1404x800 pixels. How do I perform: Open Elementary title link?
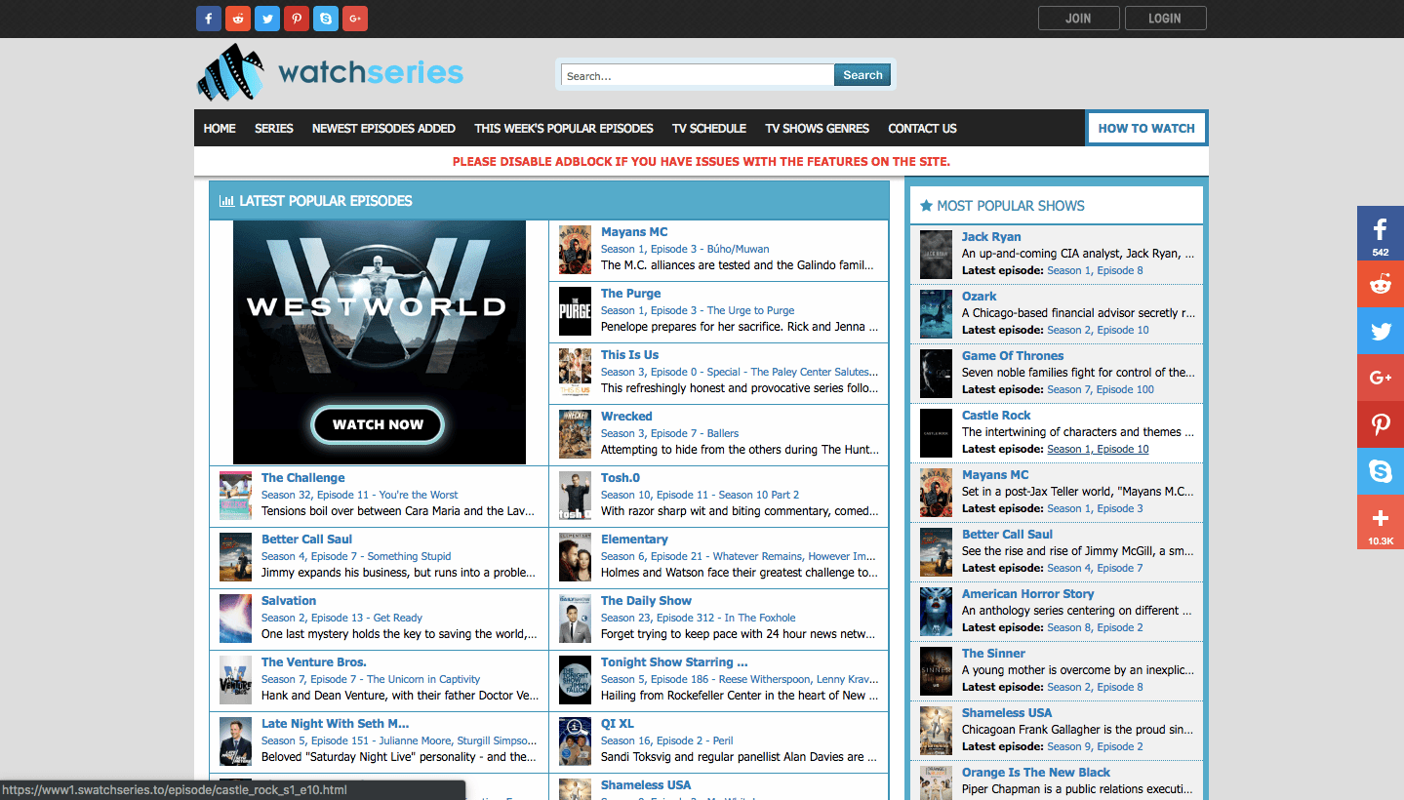coord(634,540)
